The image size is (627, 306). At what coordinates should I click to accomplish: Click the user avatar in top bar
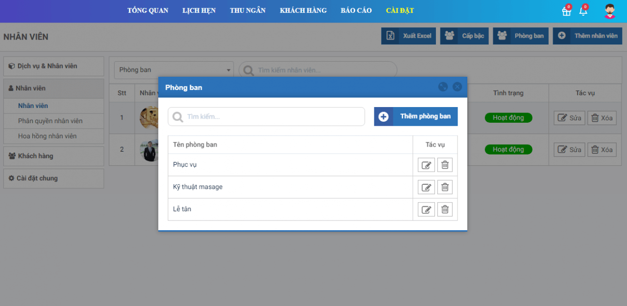pos(609,11)
